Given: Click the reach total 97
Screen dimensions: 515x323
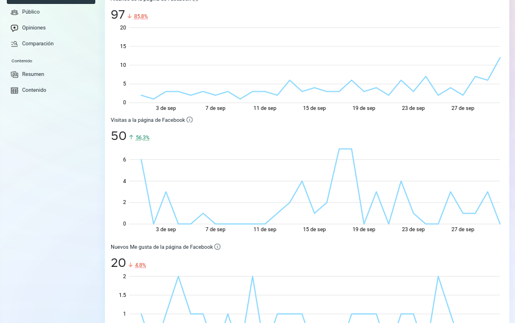Looking at the screenshot, I should (118, 15).
